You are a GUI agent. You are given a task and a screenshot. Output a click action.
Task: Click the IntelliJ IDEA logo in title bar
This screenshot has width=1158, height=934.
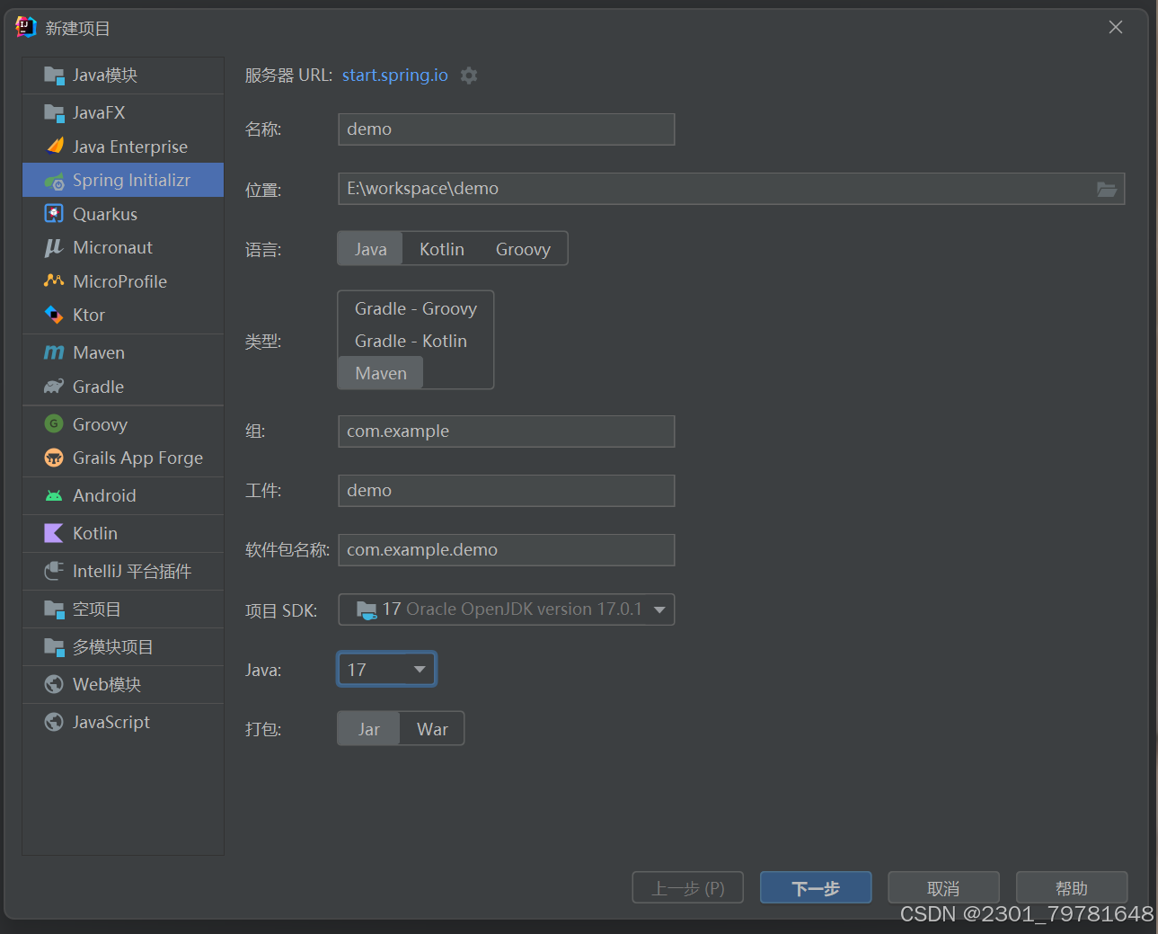point(26,27)
